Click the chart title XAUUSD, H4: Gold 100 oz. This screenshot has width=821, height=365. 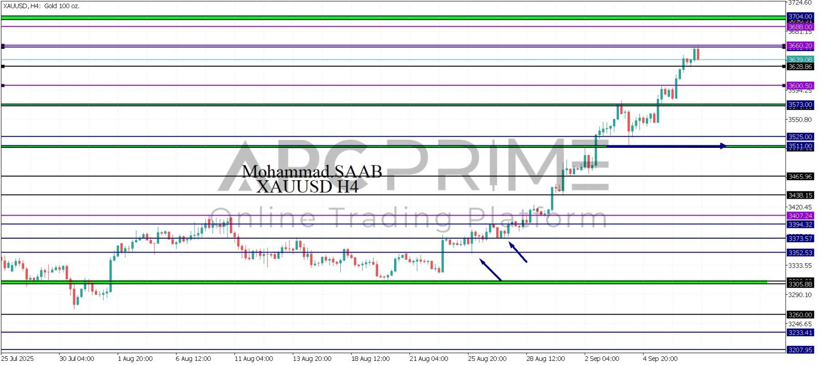point(41,6)
